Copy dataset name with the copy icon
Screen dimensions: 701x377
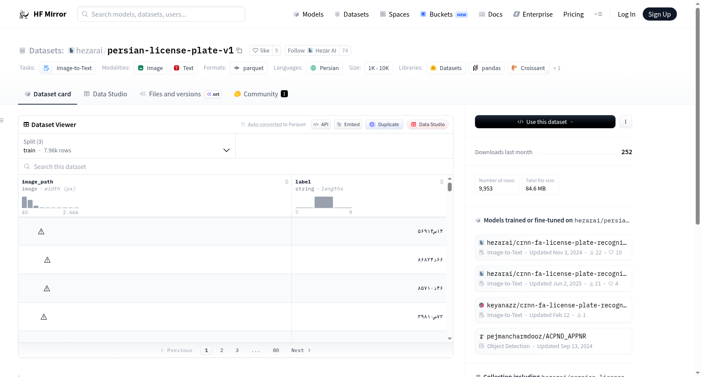pyautogui.click(x=239, y=50)
